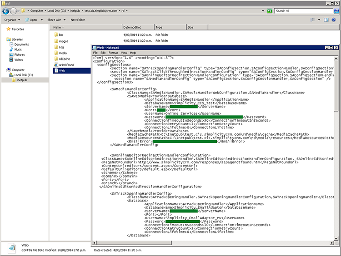Click inetpub segment in address bar

[75, 11]
